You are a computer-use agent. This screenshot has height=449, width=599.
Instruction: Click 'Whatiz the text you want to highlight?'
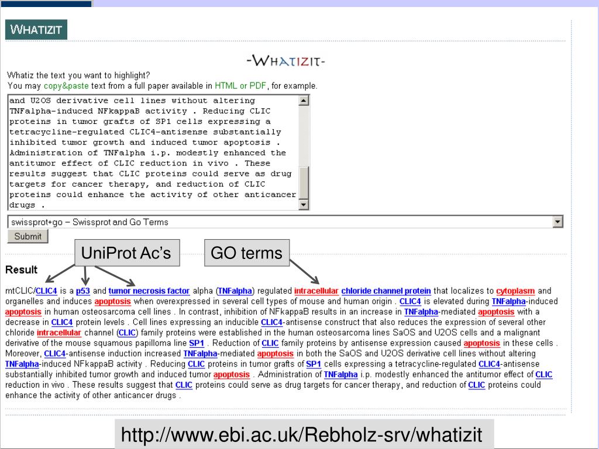(x=79, y=75)
